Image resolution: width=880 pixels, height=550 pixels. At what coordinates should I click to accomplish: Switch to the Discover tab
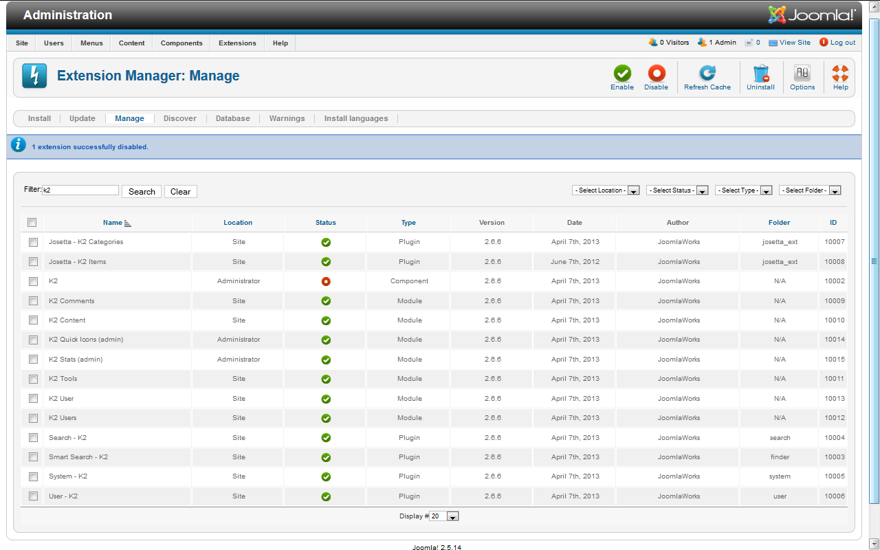[180, 118]
